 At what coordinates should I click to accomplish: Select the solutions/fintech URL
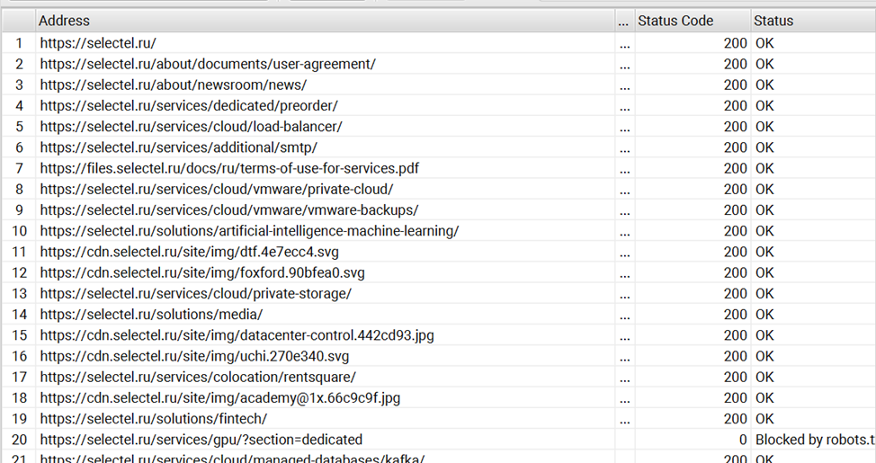[154, 419]
